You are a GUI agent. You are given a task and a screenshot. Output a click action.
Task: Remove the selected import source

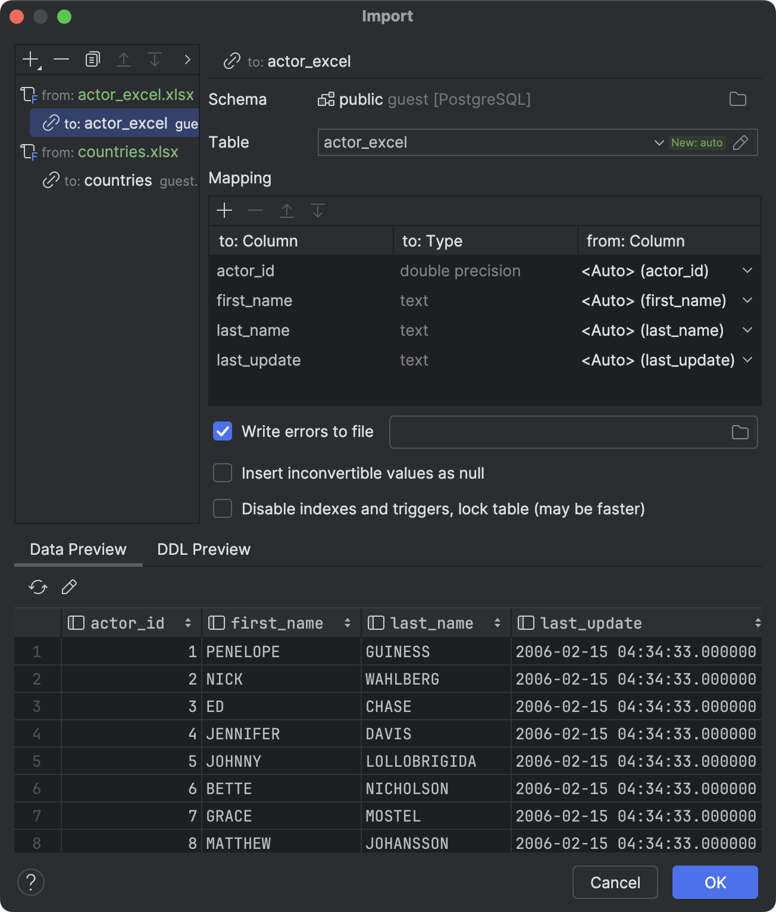pyautogui.click(x=61, y=59)
